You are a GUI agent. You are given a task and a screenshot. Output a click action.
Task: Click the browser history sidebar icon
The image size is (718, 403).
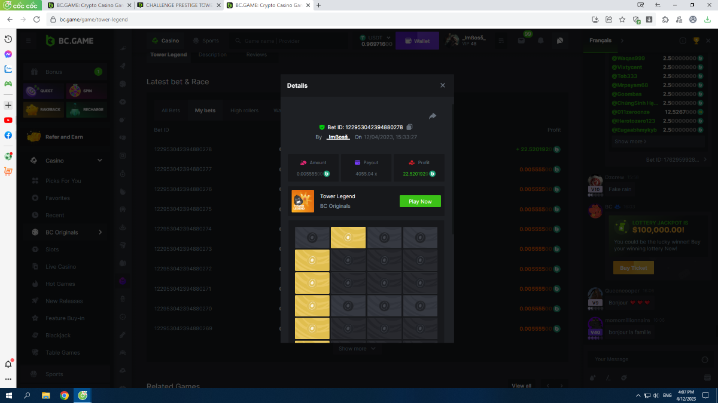coord(8,39)
